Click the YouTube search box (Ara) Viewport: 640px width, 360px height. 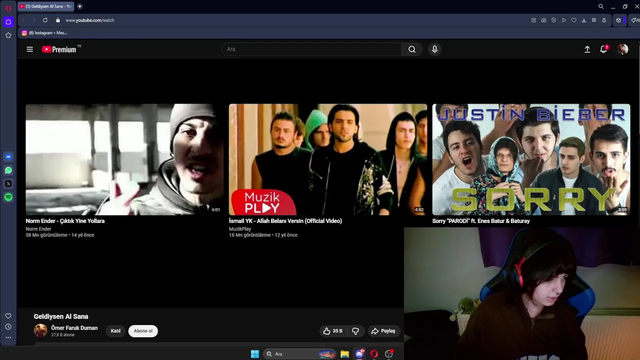[311, 49]
